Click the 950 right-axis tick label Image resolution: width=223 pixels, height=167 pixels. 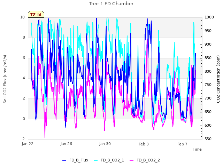pos(208,31)
